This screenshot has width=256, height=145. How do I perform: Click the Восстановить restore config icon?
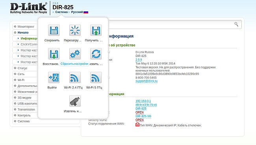click(54, 54)
